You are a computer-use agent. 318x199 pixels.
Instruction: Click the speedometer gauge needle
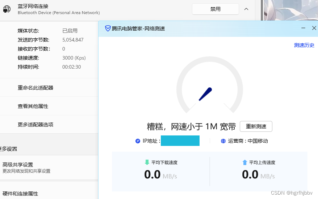[x=205, y=94]
